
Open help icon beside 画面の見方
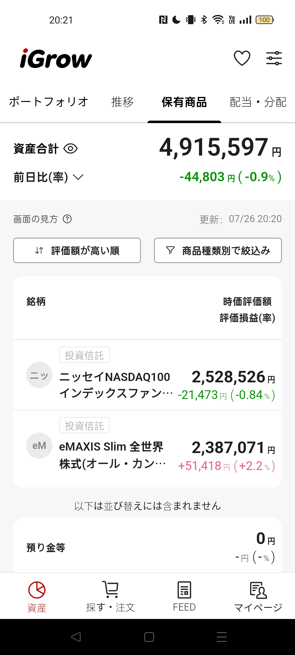click(67, 219)
